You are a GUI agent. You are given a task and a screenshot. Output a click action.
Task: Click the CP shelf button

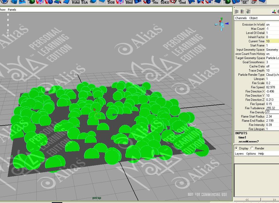(254, 2)
